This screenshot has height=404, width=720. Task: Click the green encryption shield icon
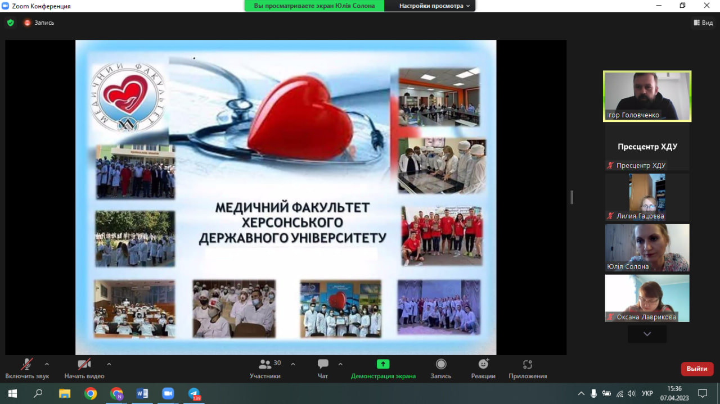pos(10,23)
